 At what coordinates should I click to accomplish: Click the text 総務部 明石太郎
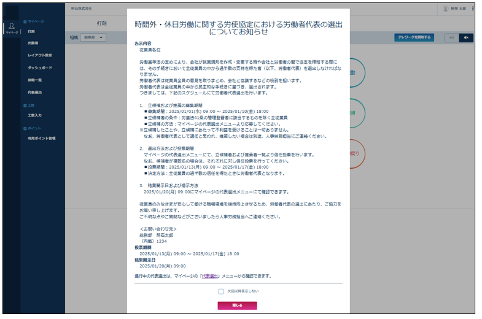point(156,235)
